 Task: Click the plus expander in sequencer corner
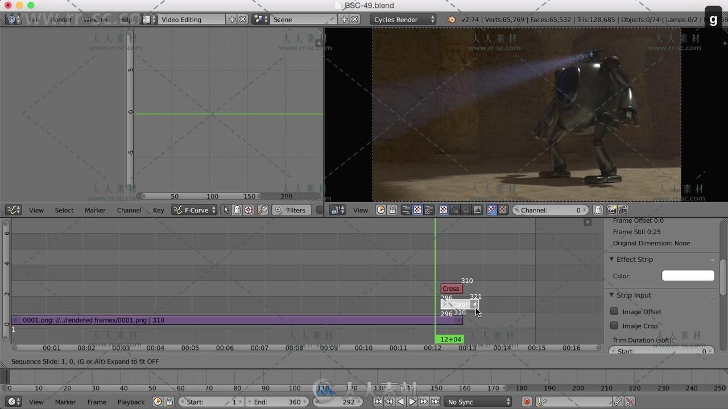[x=588, y=222]
